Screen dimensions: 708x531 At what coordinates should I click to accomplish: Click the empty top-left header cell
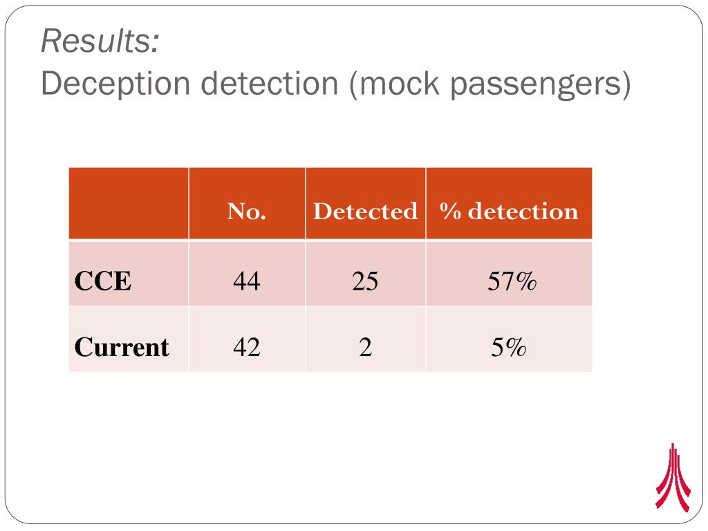(129, 203)
